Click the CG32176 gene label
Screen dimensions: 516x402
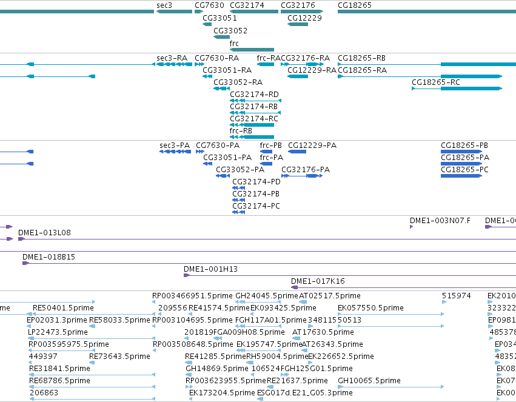point(298,5)
